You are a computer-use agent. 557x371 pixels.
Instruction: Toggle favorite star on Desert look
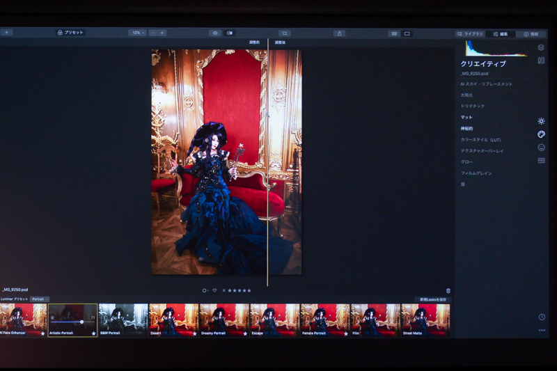click(x=195, y=333)
